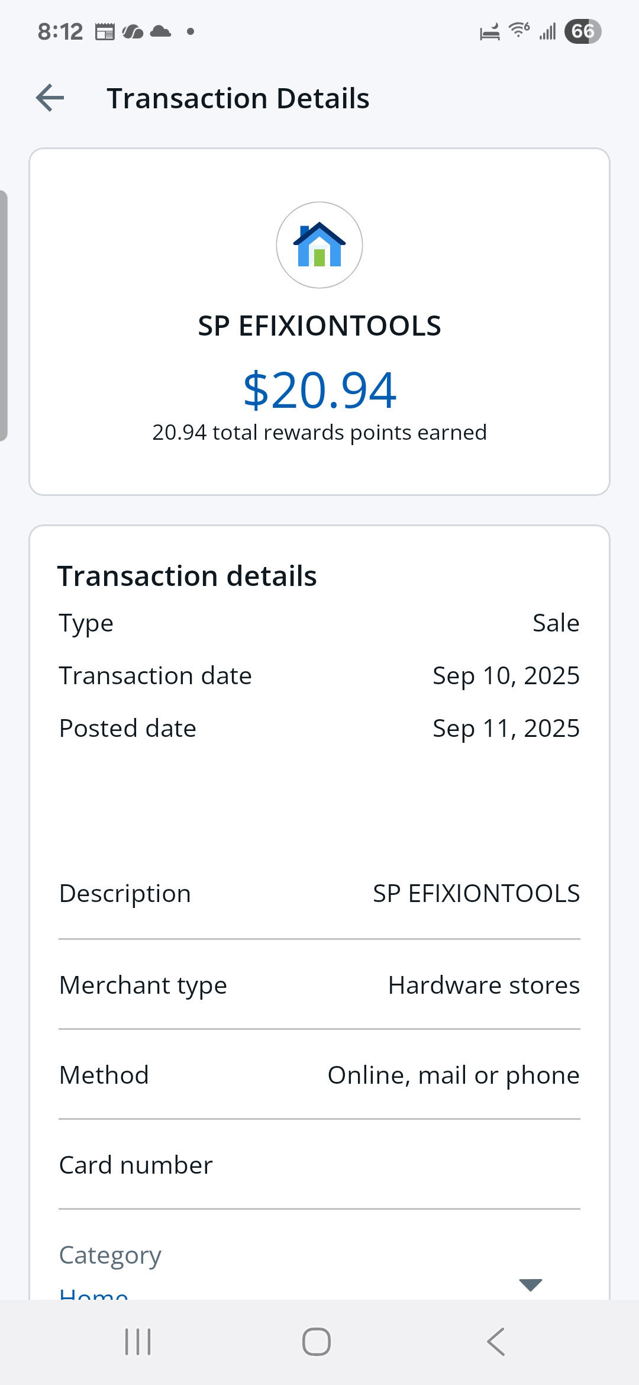The image size is (639, 1385).
Task: Tap the battery level indicator
Action: 582,31
